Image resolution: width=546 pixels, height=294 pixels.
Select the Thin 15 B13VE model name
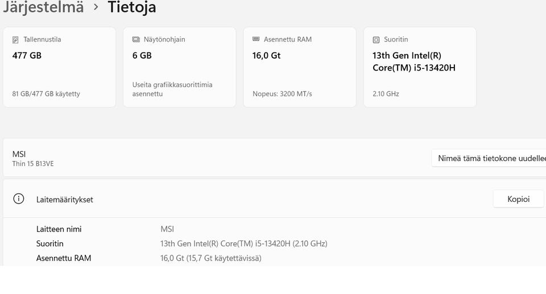coord(33,164)
